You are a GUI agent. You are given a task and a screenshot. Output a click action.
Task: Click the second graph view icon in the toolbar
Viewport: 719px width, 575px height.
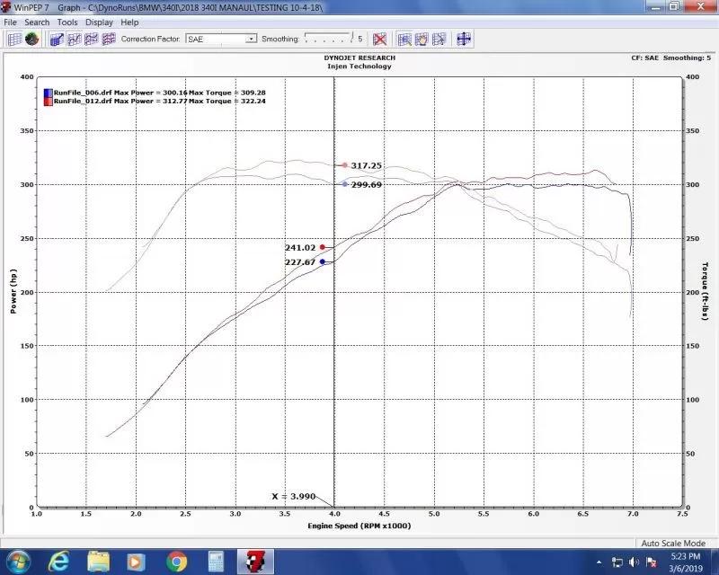coord(75,39)
